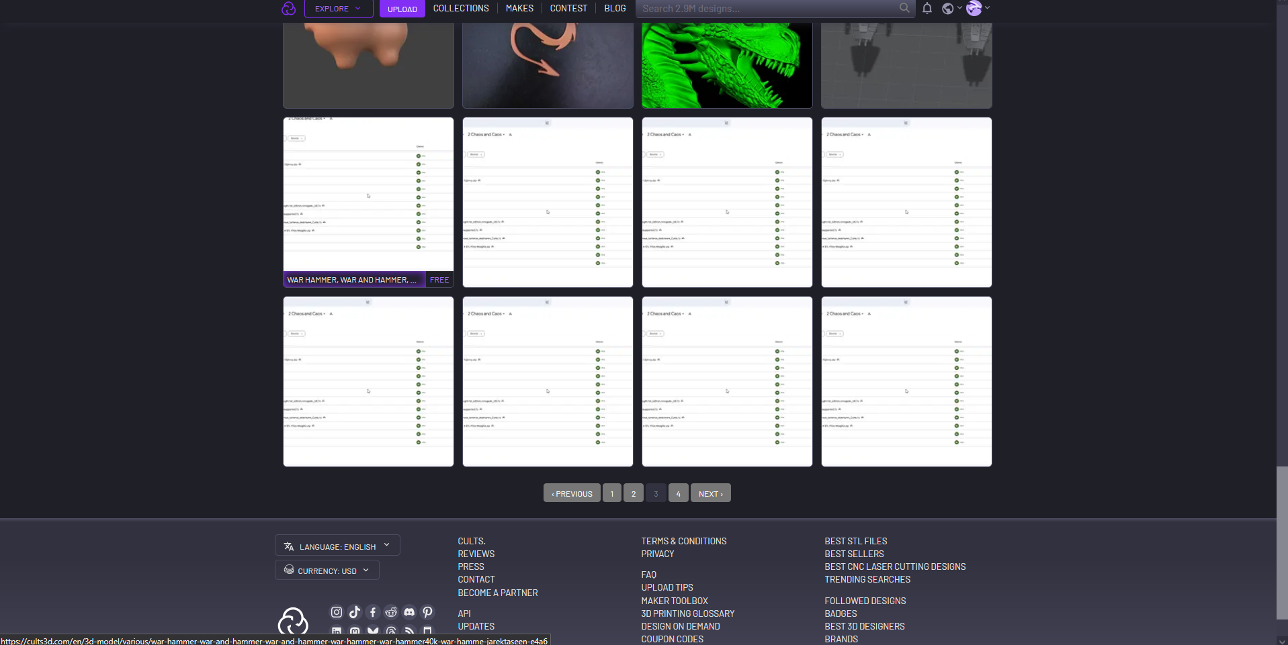Viewport: 1288px width, 645px height.
Task: Click the FREE price label
Action: click(439, 280)
